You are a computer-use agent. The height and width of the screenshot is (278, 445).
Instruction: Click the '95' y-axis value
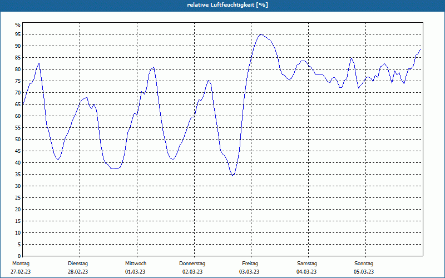(18, 34)
